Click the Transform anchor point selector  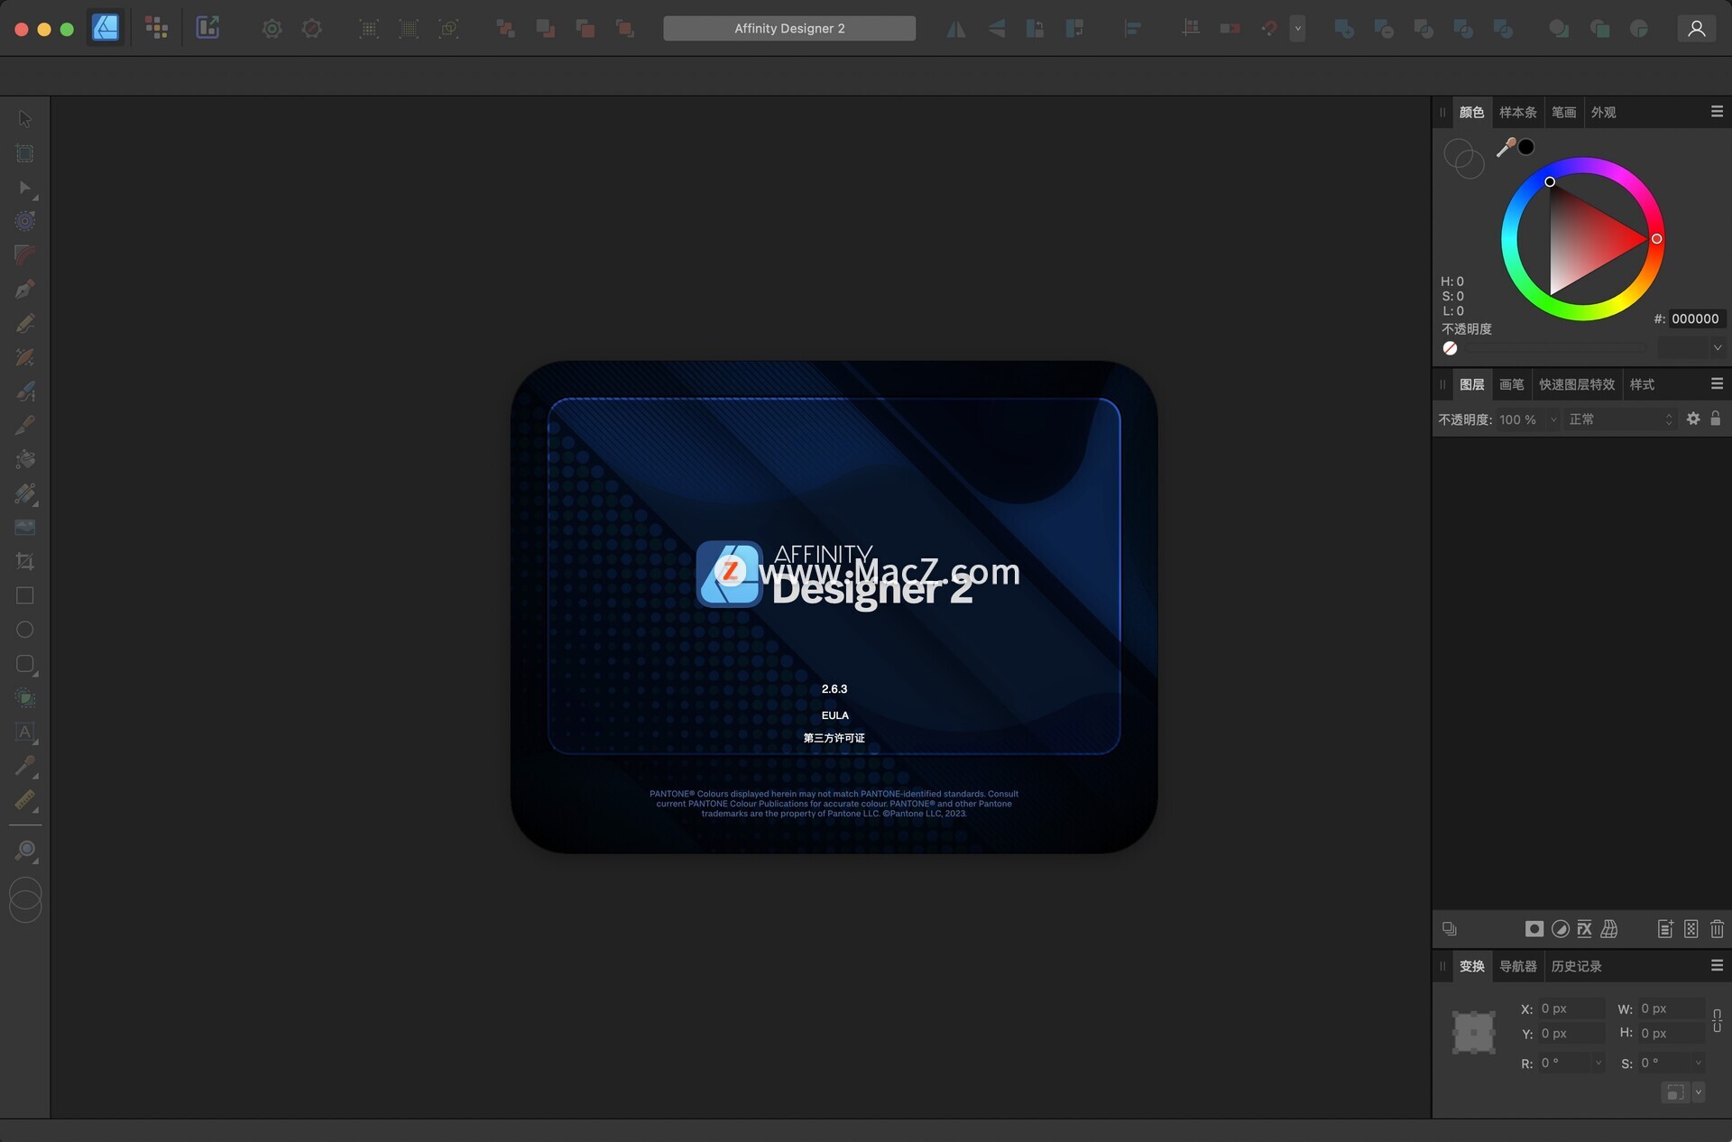click(1474, 1033)
